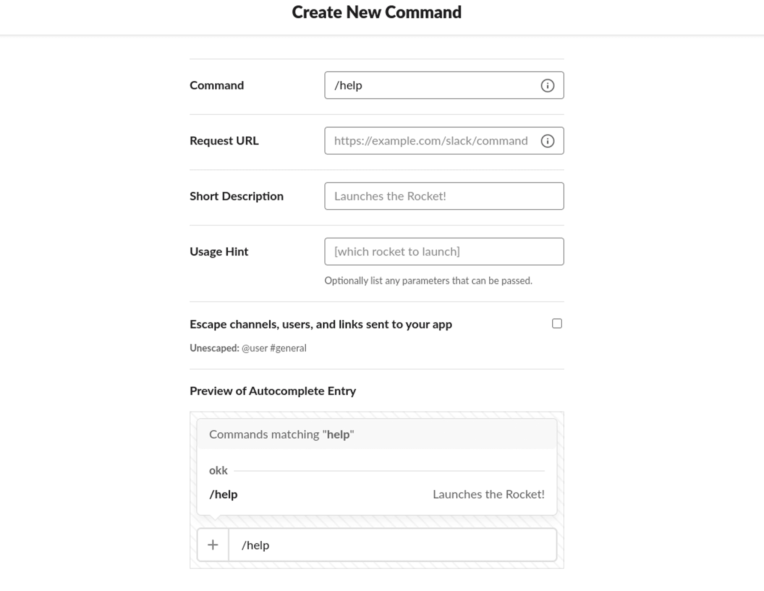
Task: Click the "Commands matching help" preview header
Action: click(x=282, y=434)
